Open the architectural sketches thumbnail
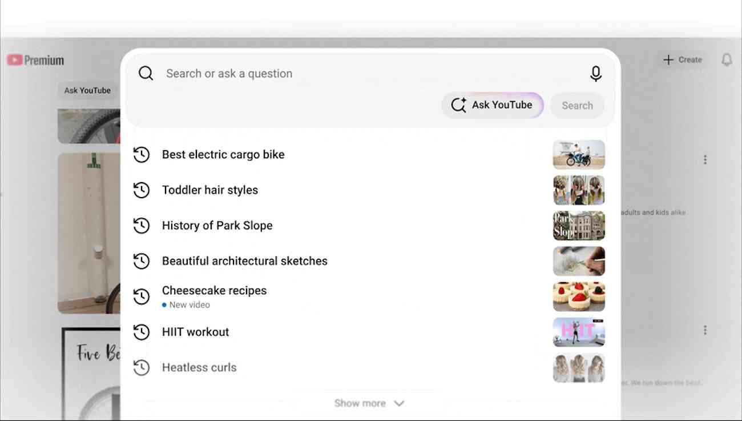Screen dimensions: 742x421 click(579, 260)
